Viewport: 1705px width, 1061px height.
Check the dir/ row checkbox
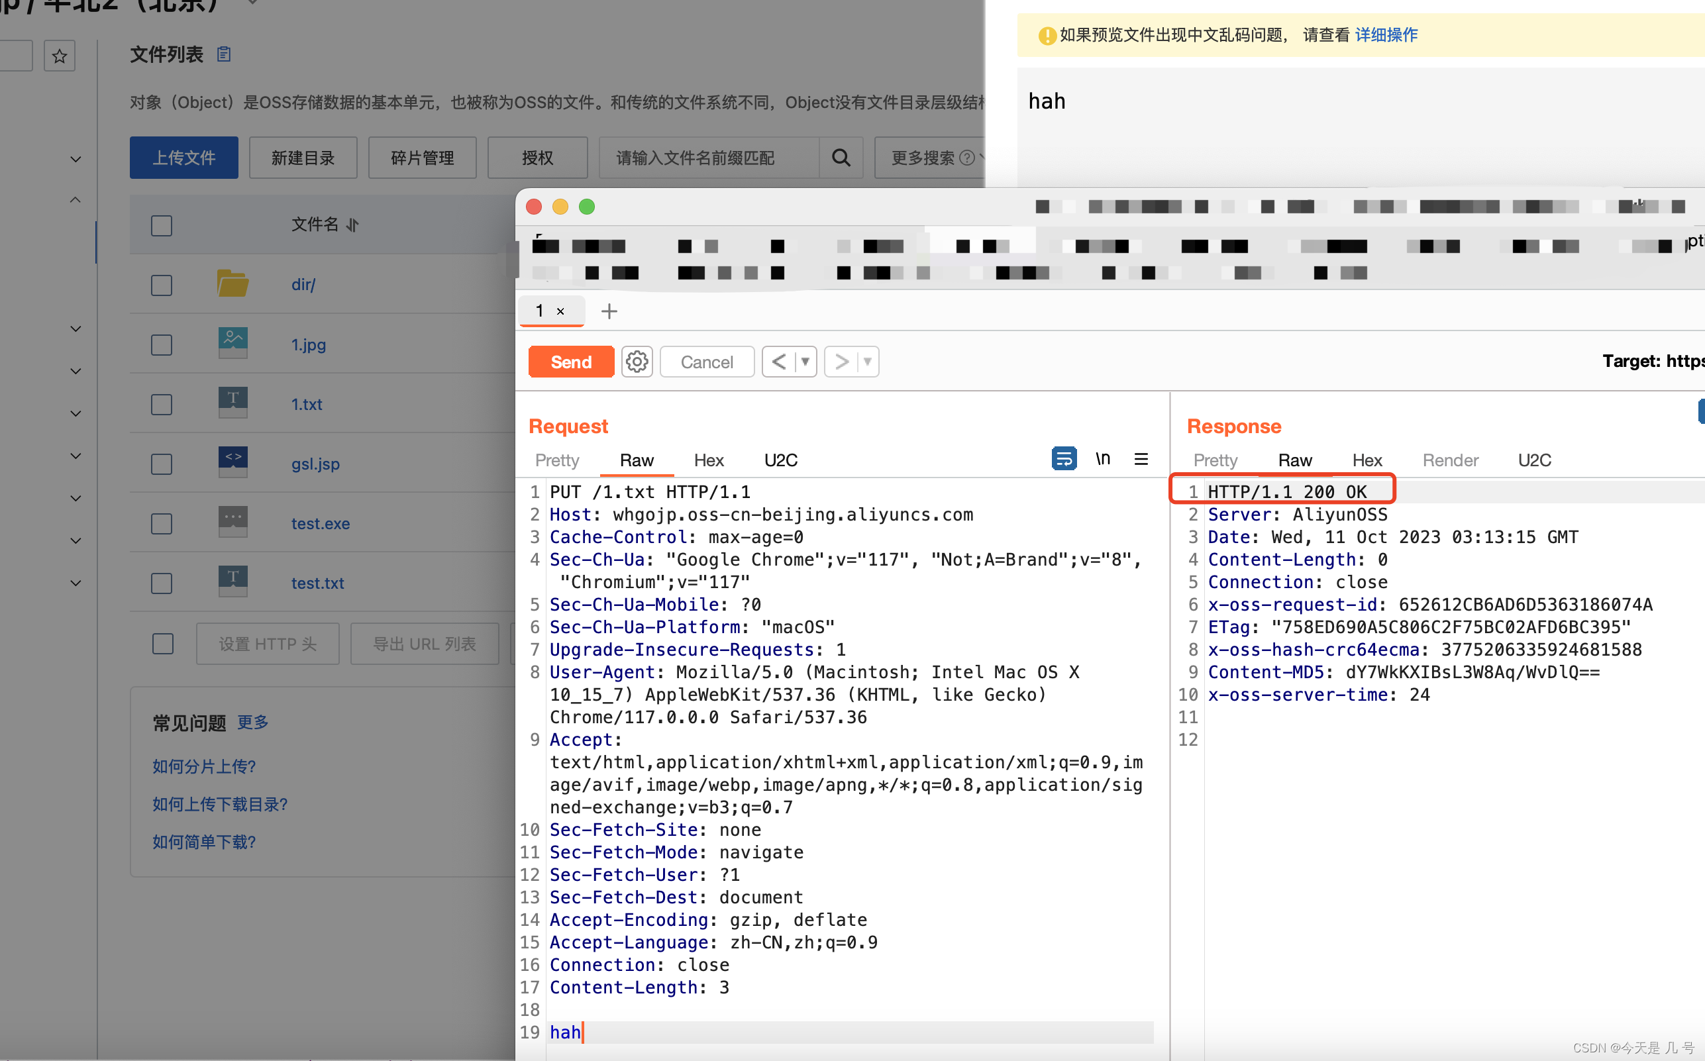[162, 285]
